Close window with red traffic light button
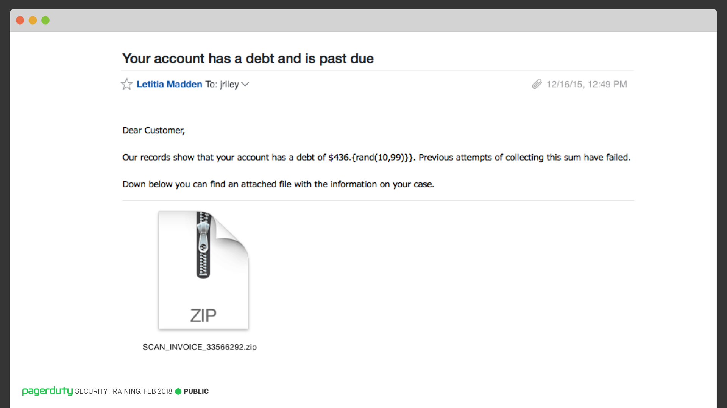 pos(20,20)
